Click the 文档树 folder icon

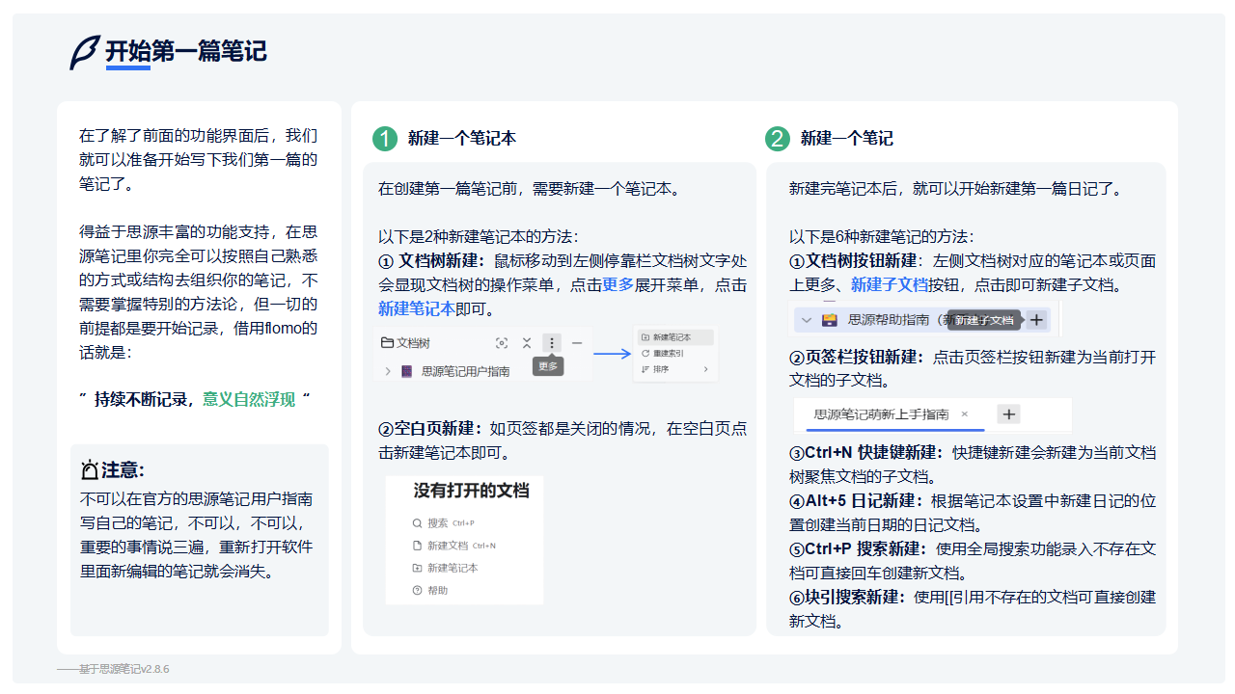pos(387,342)
